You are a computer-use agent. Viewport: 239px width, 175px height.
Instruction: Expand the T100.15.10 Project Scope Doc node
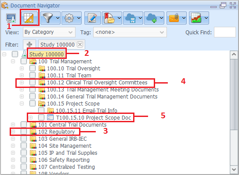(31, 118)
